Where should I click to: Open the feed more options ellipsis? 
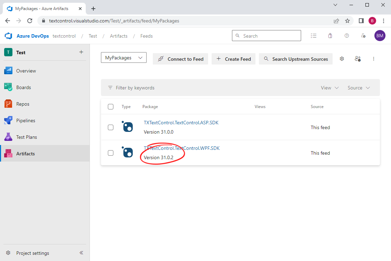[x=374, y=59]
